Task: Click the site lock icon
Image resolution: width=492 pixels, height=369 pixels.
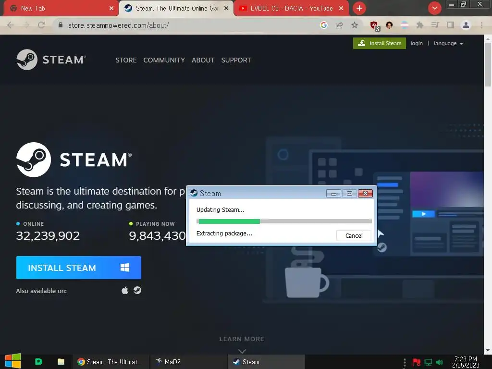Action: coord(60,25)
